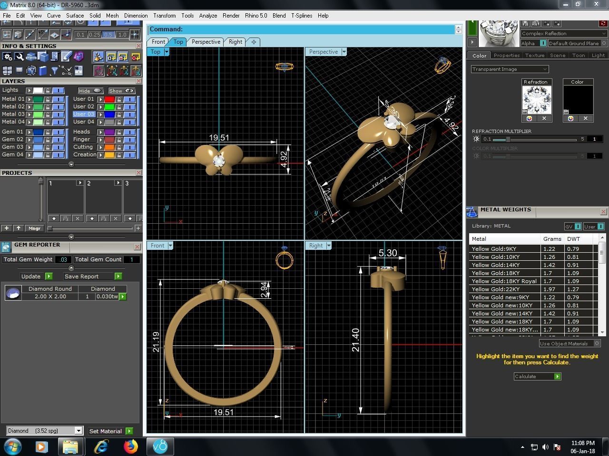The width and height of the screenshot is (609, 456).
Task: Click the broom clean-up icon
Action: (x=98, y=57)
